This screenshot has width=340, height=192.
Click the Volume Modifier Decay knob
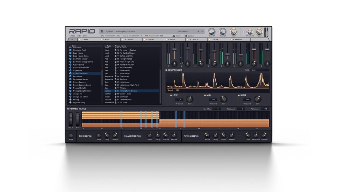click(x=158, y=135)
